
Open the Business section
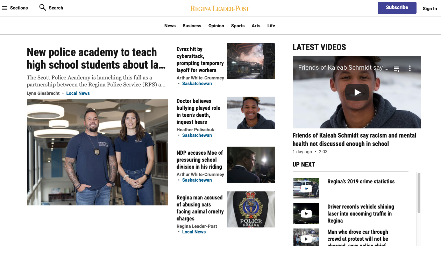click(x=192, y=26)
